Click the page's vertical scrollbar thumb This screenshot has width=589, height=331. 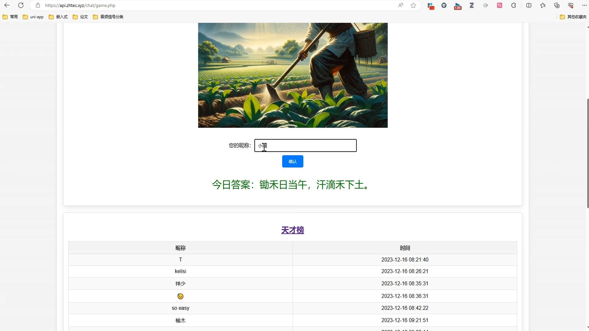click(x=587, y=153)
